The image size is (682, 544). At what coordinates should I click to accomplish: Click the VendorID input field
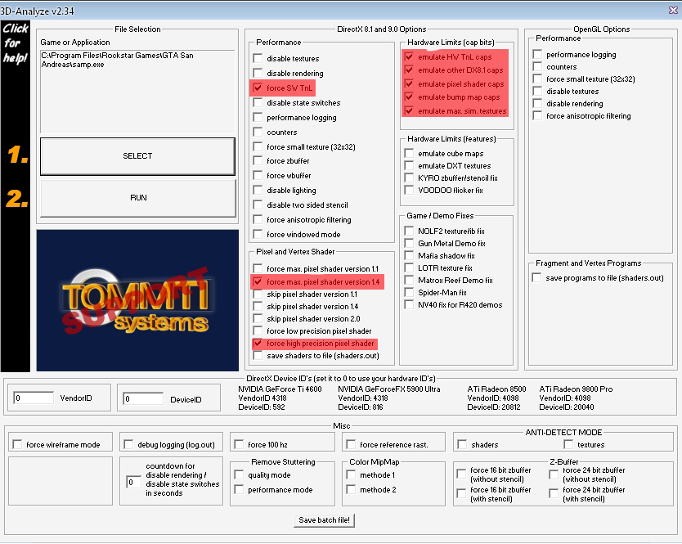[33, 398]
